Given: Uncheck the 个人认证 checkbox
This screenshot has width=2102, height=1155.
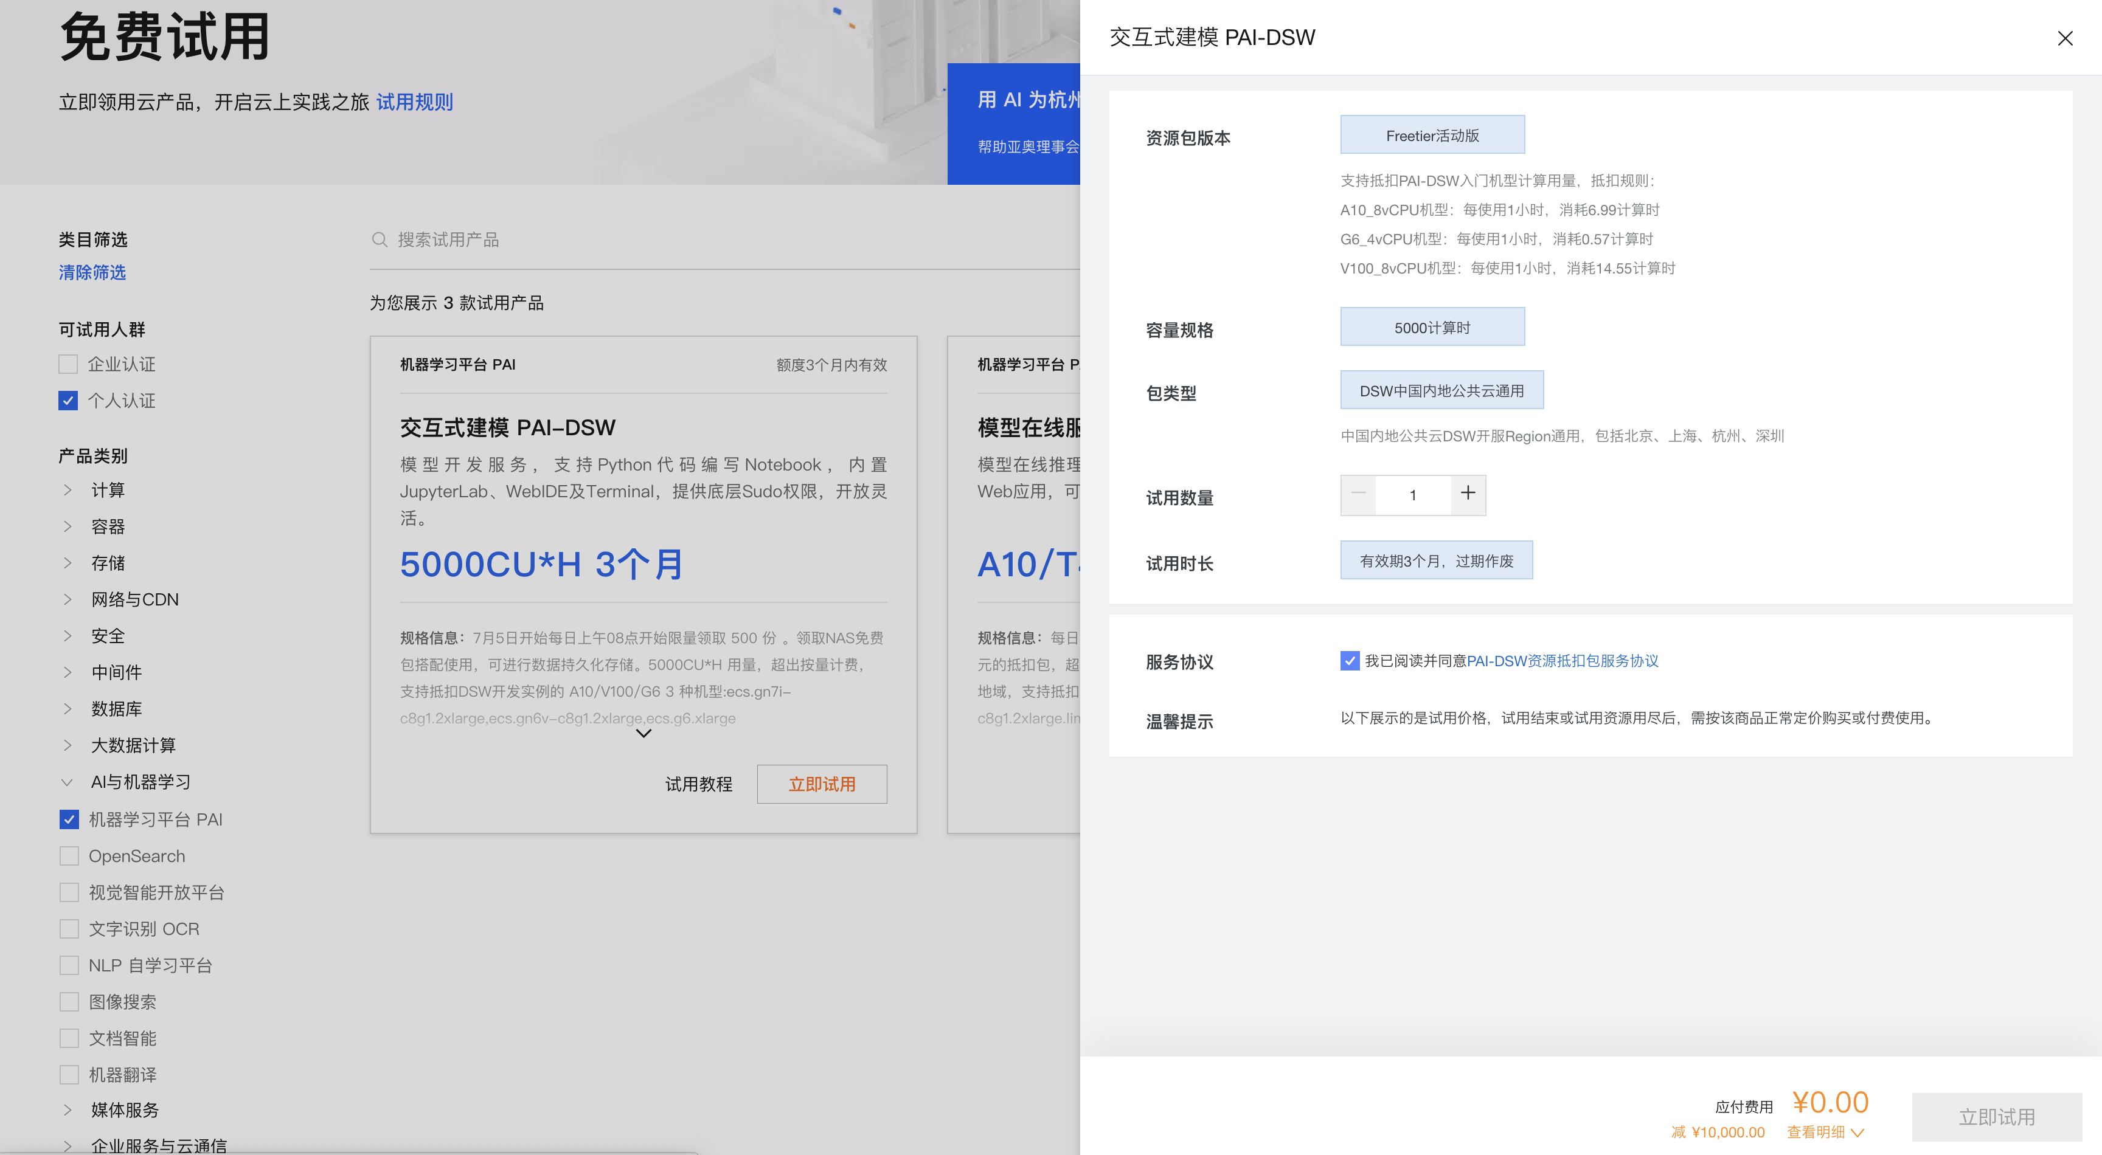Looking at the screenshot, I should coord(69,401).
